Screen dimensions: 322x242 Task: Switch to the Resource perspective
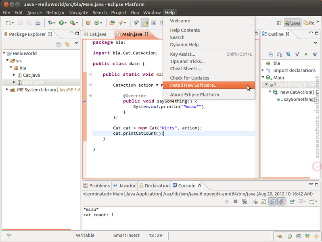coord(309,23)
